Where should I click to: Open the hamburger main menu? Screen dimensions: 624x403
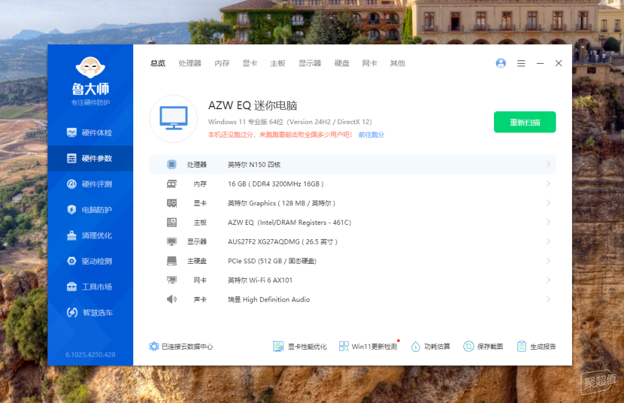[x=521, y=63]
